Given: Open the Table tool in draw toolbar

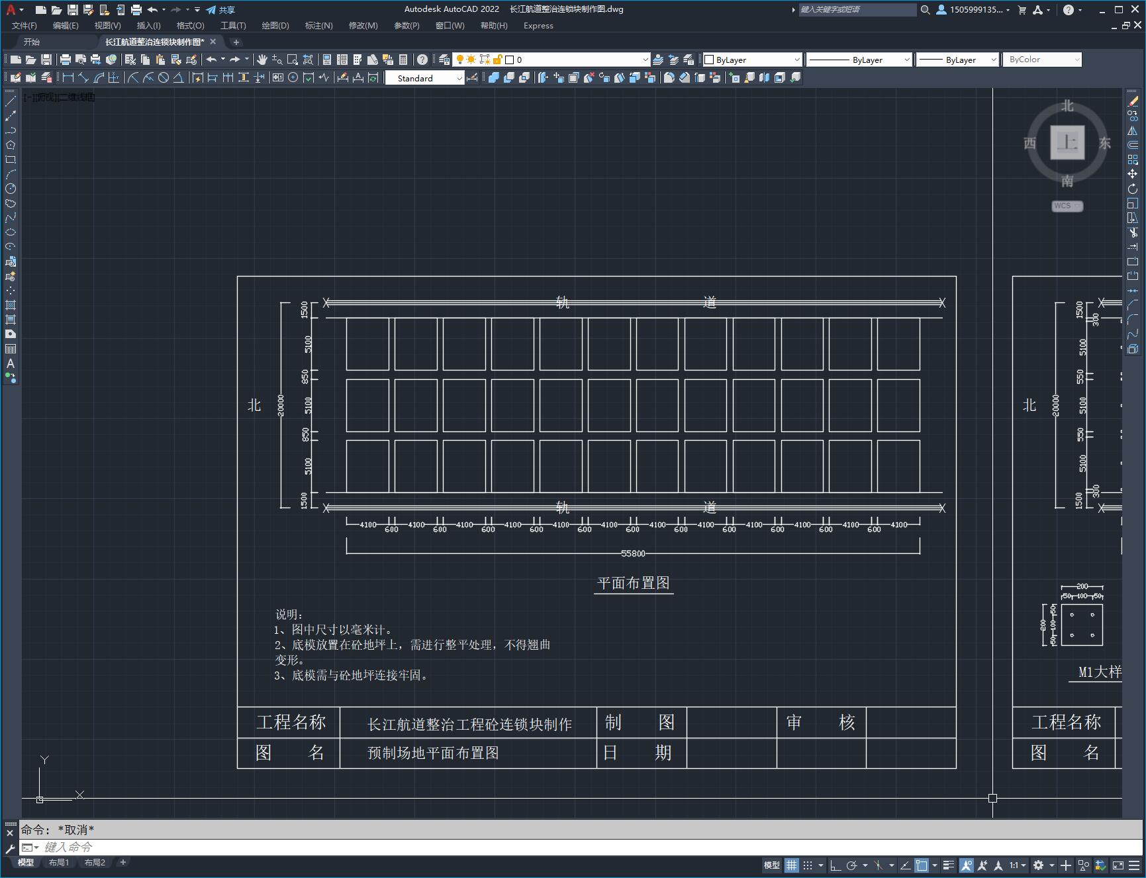Looking at the screenshot, I should pos(11,349).
